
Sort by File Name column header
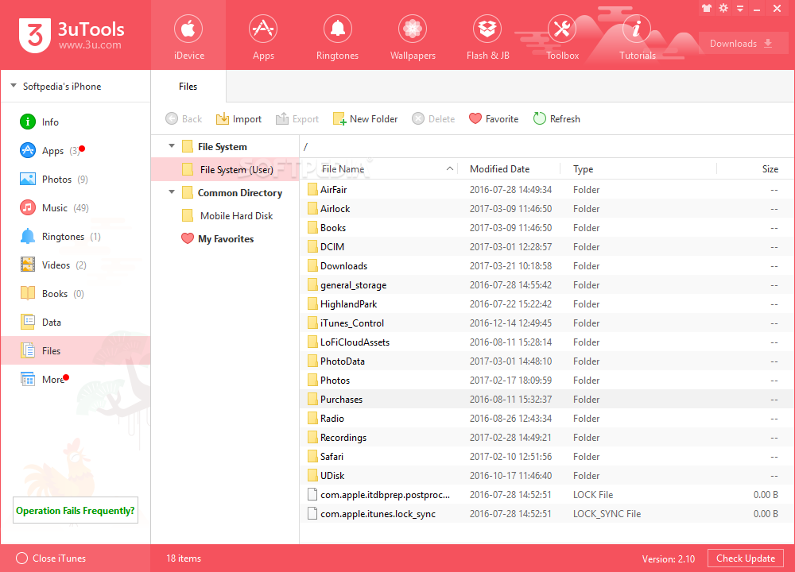pos(379,169)
